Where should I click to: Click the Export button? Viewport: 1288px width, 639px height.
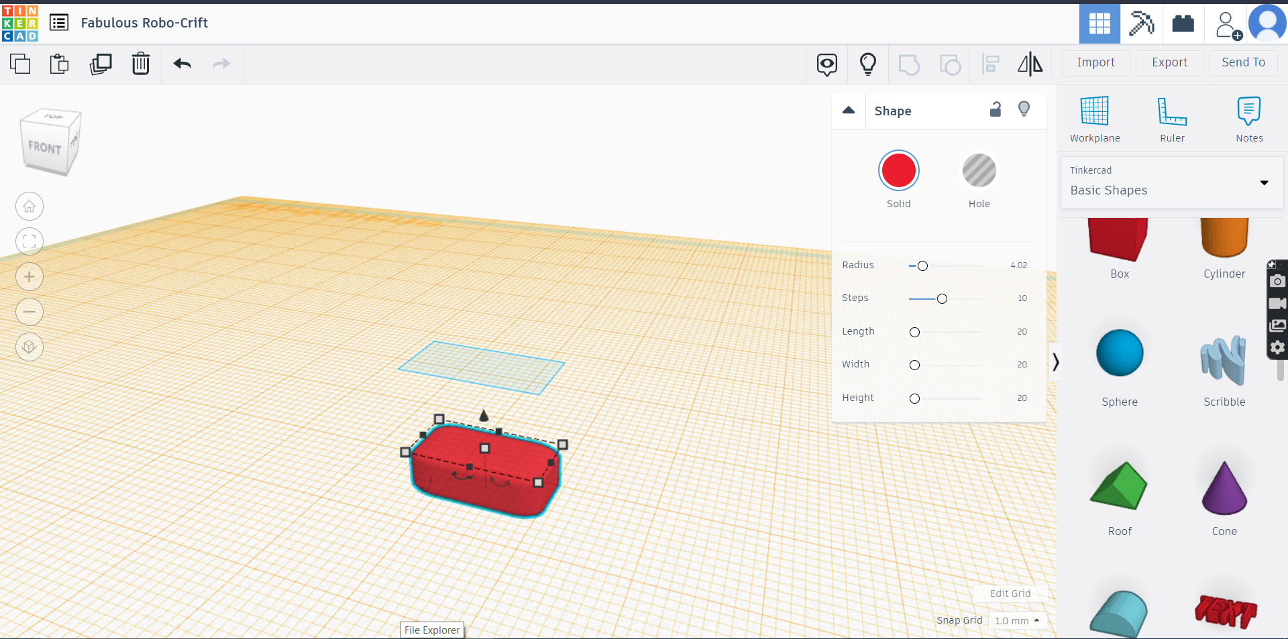tap(1170, 63)
